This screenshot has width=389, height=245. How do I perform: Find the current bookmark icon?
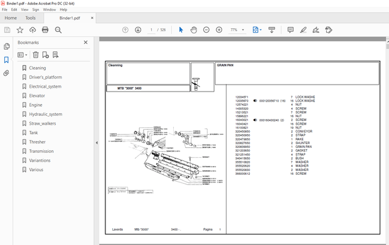[x=56, y=55]
